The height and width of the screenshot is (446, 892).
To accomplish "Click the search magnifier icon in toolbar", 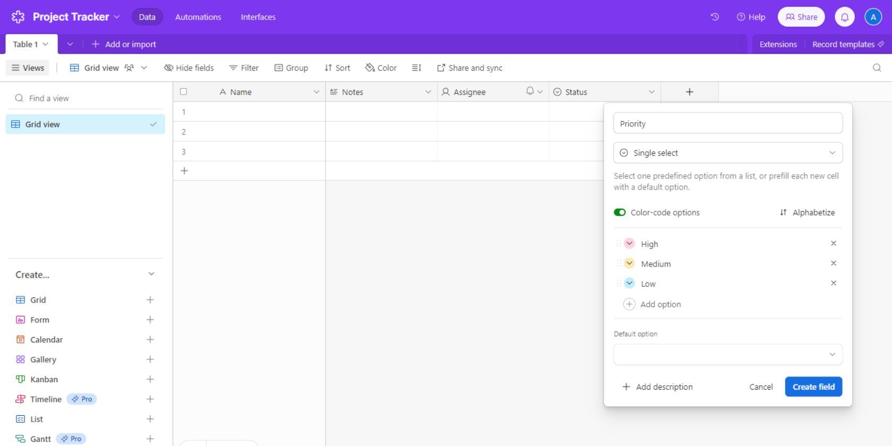I will click(877, 68).
